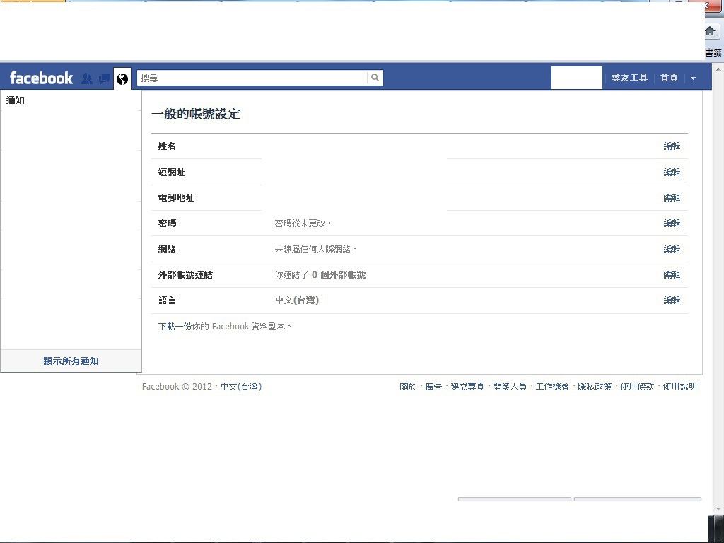This screenshot has width=724, height=543.
Task: Go to 首頁
Action: (x=669, y=78)
